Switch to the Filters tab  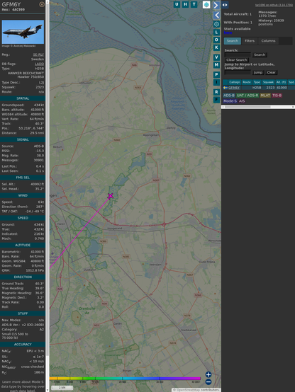[250, 41]
